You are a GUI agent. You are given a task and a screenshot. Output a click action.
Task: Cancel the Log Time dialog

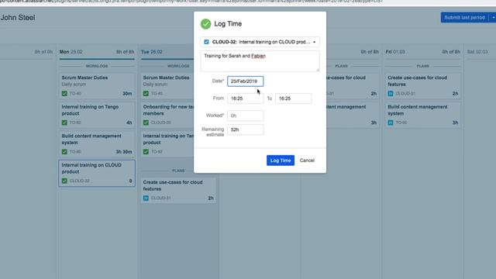(x=307, y=160)
